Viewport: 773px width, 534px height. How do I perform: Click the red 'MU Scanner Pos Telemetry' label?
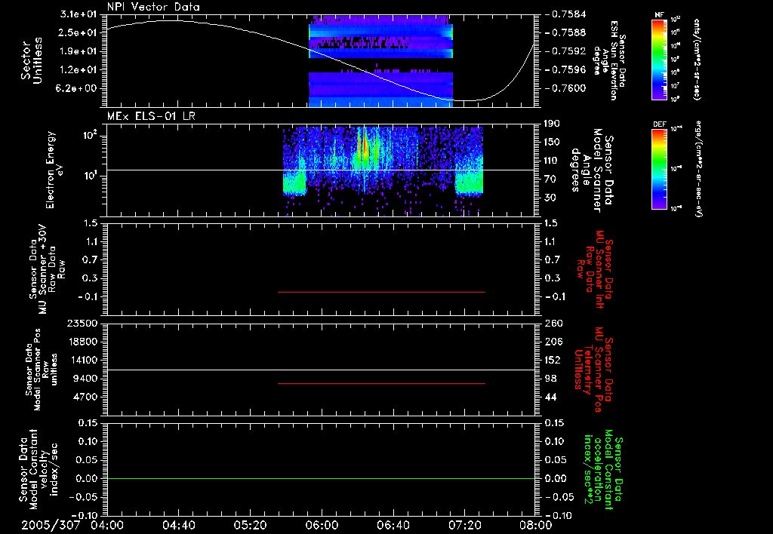coord(593,370)
